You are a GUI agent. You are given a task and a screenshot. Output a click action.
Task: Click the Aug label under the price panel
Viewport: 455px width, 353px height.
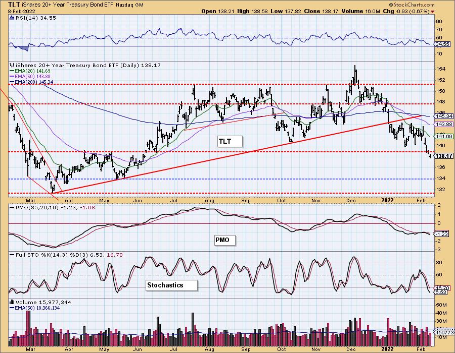point(209,201)
